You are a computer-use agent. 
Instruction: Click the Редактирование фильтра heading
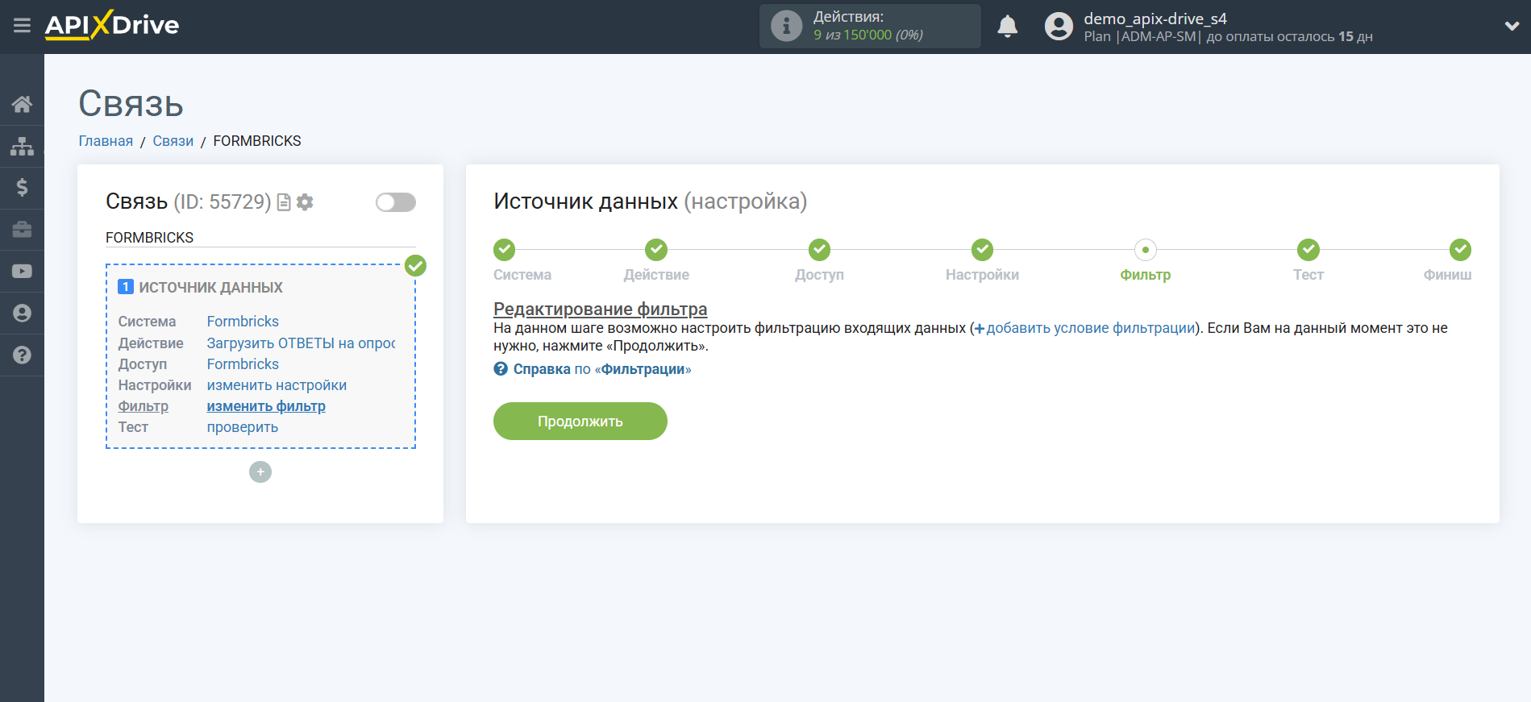[601, 309]
